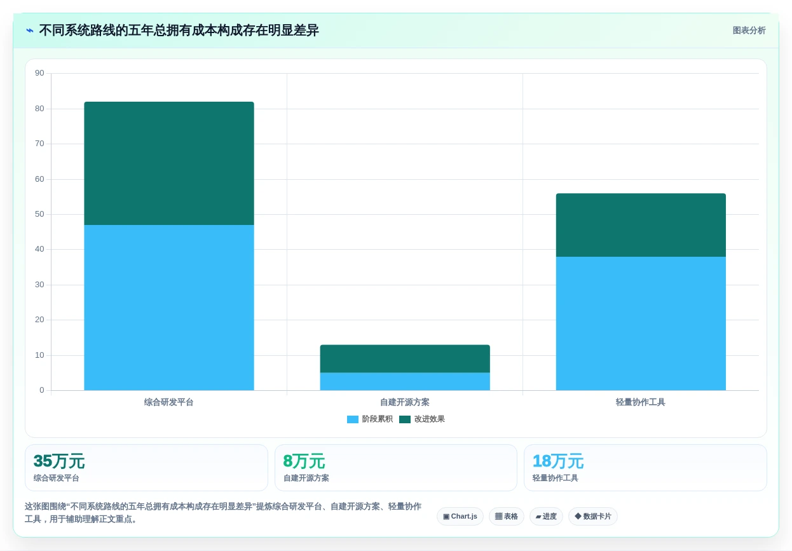This screenshot has height=551, width=792.
Task: Click the description paragraph starting 这张图围绕
Action: coord(223,513)
